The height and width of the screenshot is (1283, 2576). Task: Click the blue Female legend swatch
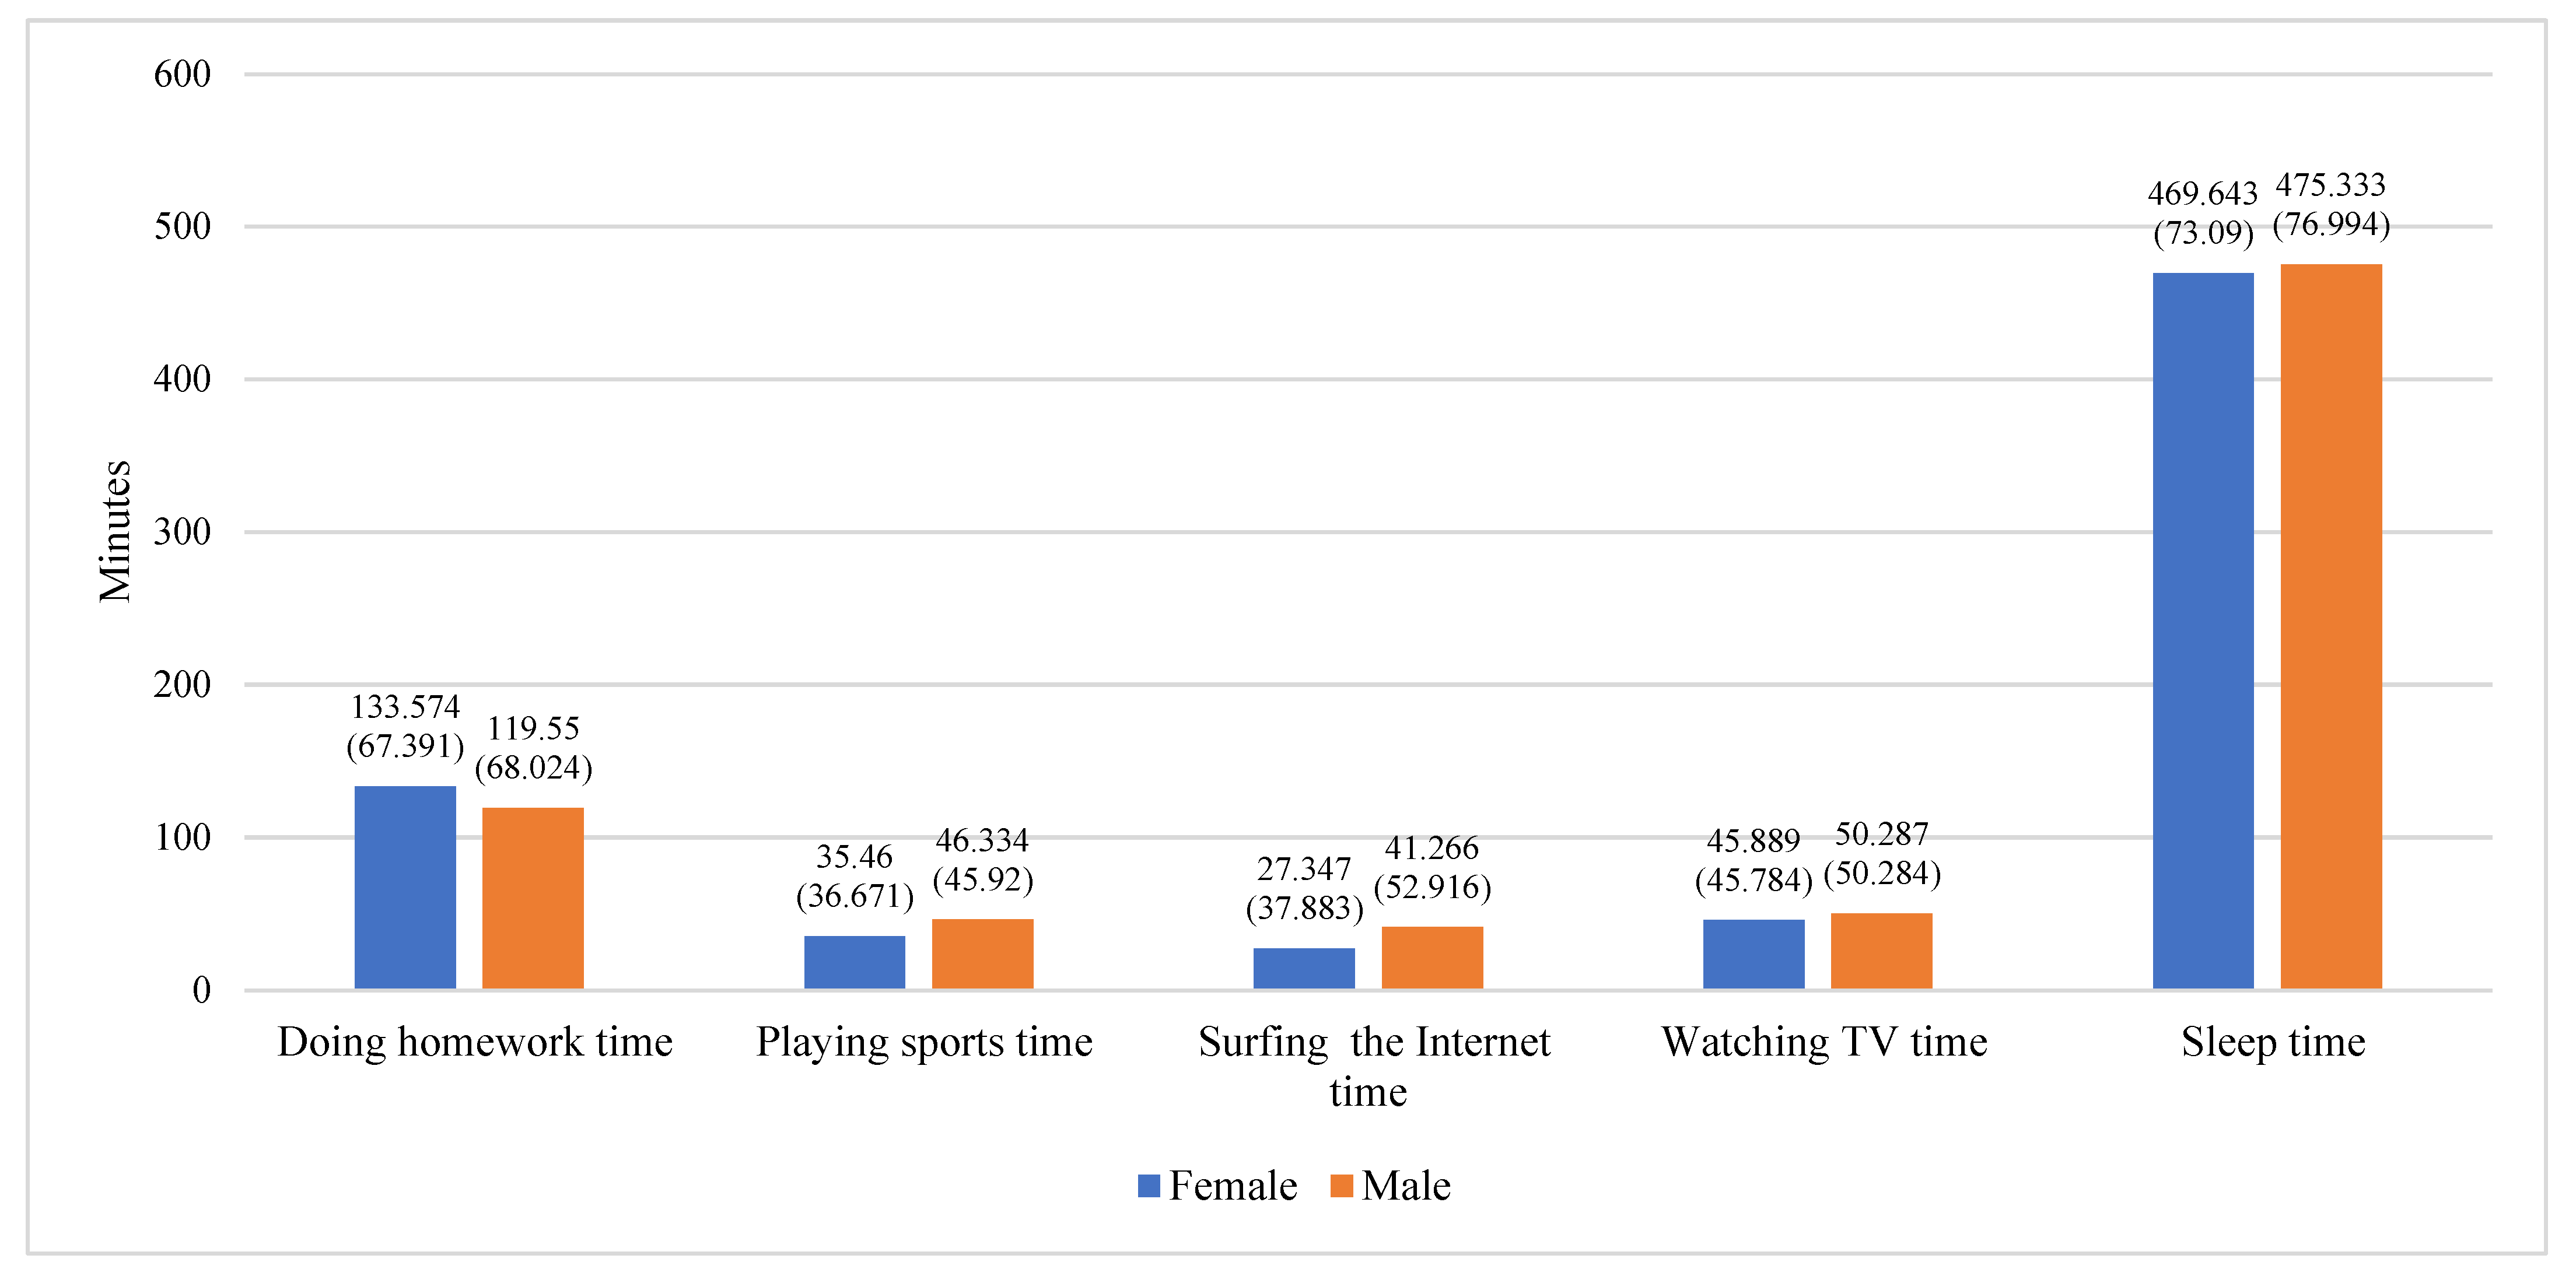pyautogui.click(x=1148, y=1186)
